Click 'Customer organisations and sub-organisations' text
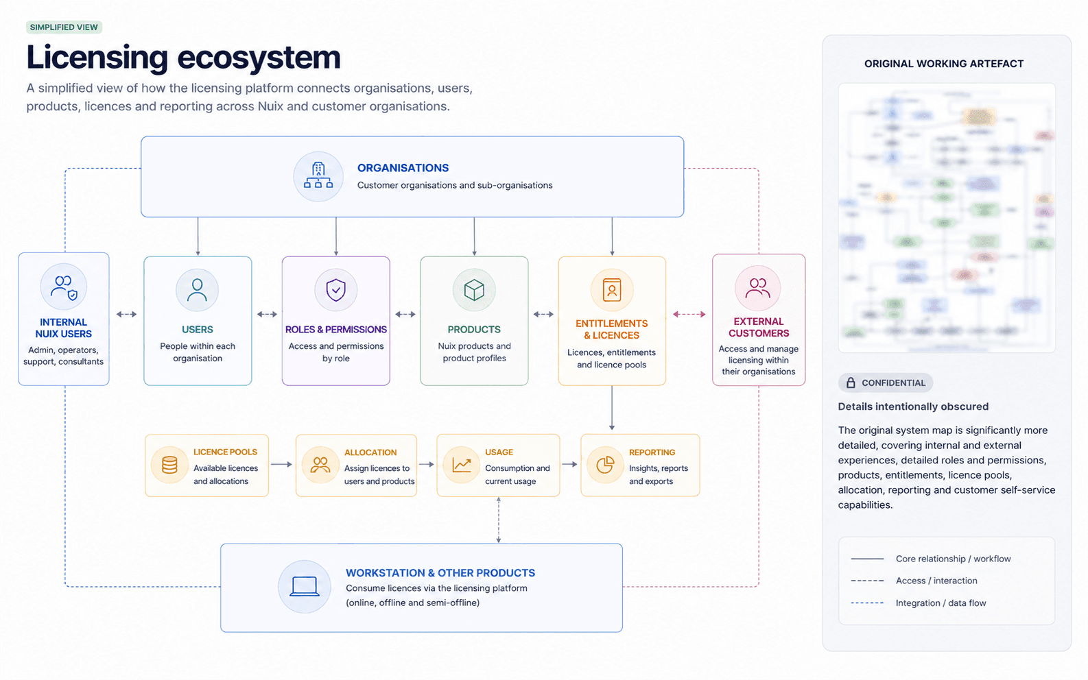Screen dimensions: 1088x680 click(455, 185)
